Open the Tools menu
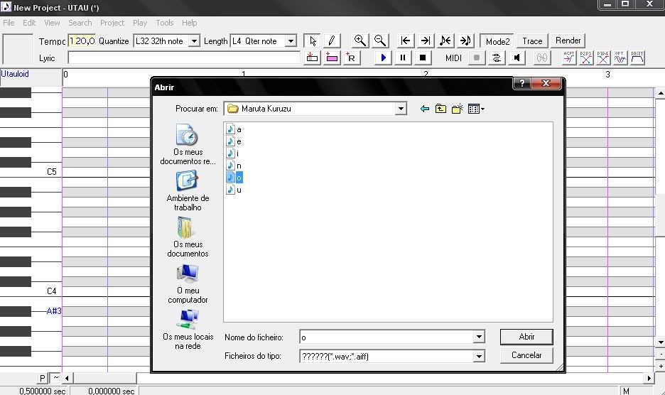The width and height of the screenshot is (665, 395). (164, 23)
